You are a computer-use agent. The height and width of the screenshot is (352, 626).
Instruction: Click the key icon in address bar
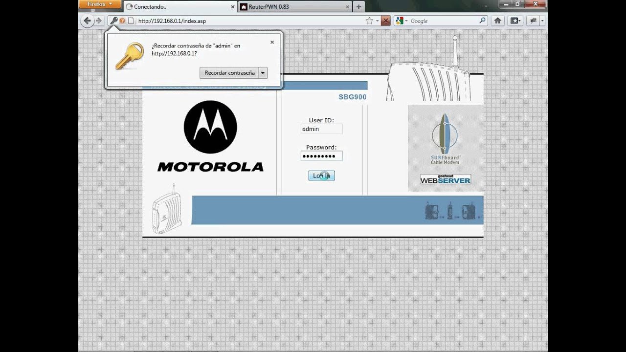(113, 21)
